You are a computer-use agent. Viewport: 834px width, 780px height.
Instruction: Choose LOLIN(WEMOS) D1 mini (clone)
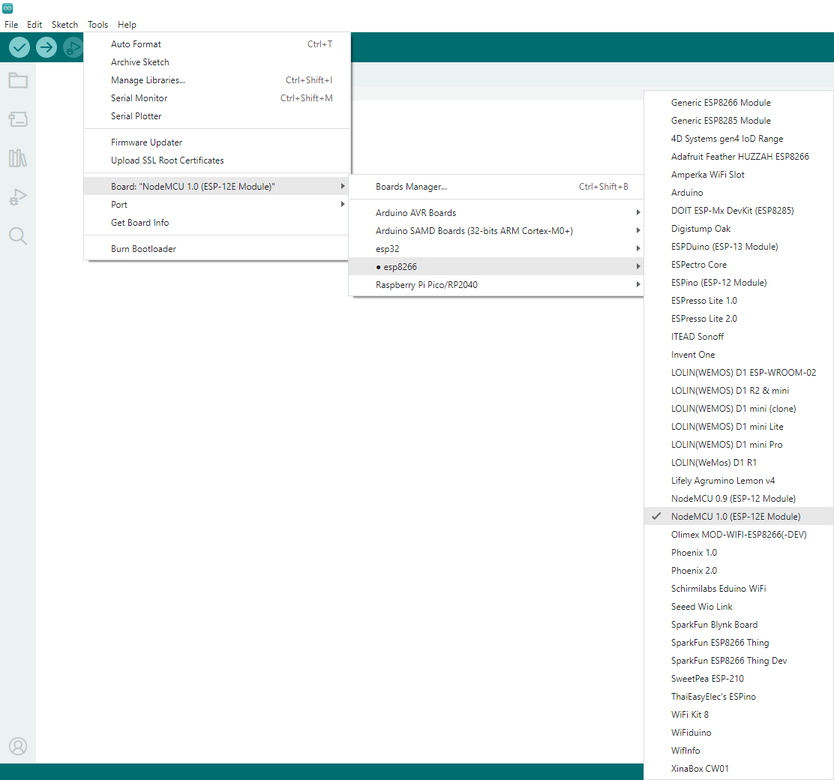coord(739,409)
